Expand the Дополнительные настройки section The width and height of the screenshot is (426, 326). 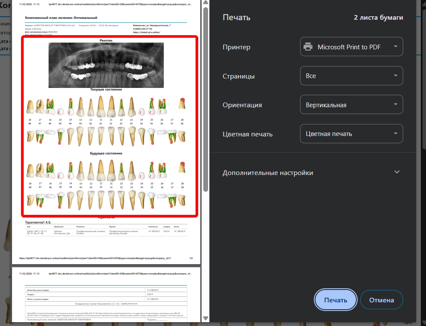[268, 173]
